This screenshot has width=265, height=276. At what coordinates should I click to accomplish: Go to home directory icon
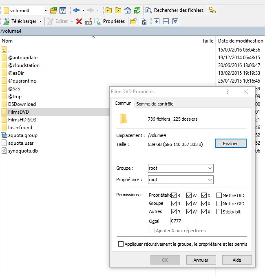pos(128,10)
